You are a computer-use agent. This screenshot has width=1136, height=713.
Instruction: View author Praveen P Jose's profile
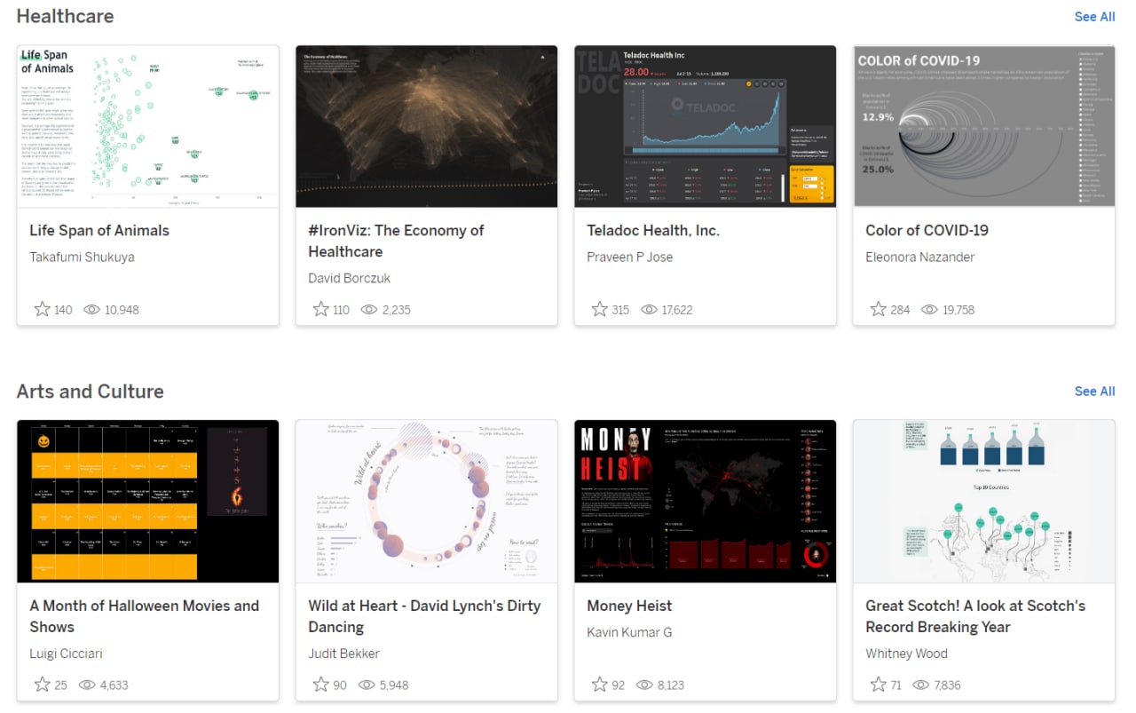629,257
